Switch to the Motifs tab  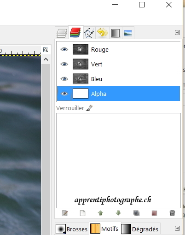[104, 229]
